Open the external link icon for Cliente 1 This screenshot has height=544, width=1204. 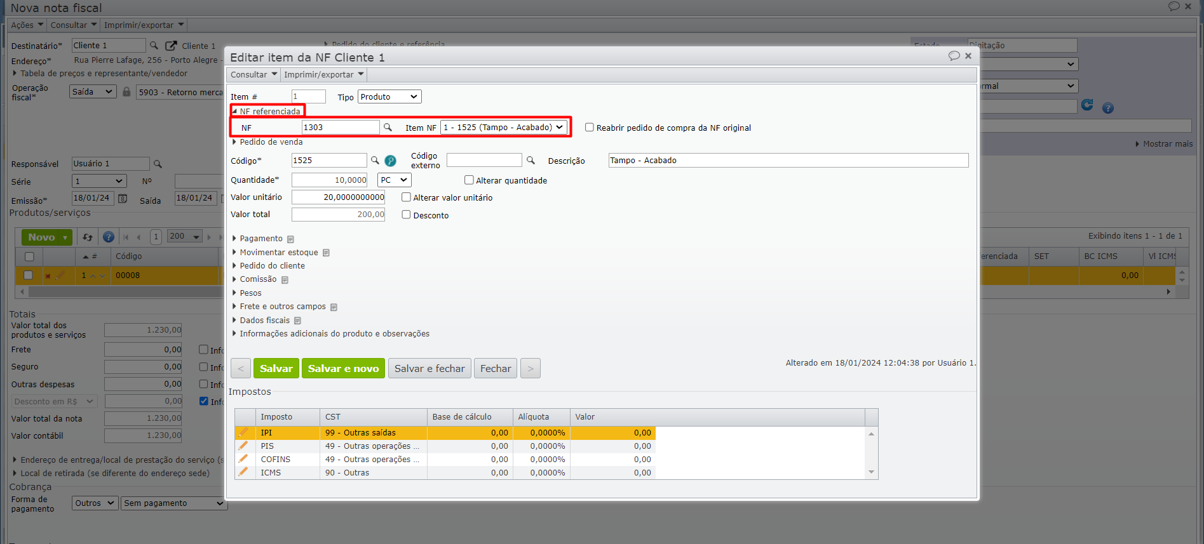[171, 46]
